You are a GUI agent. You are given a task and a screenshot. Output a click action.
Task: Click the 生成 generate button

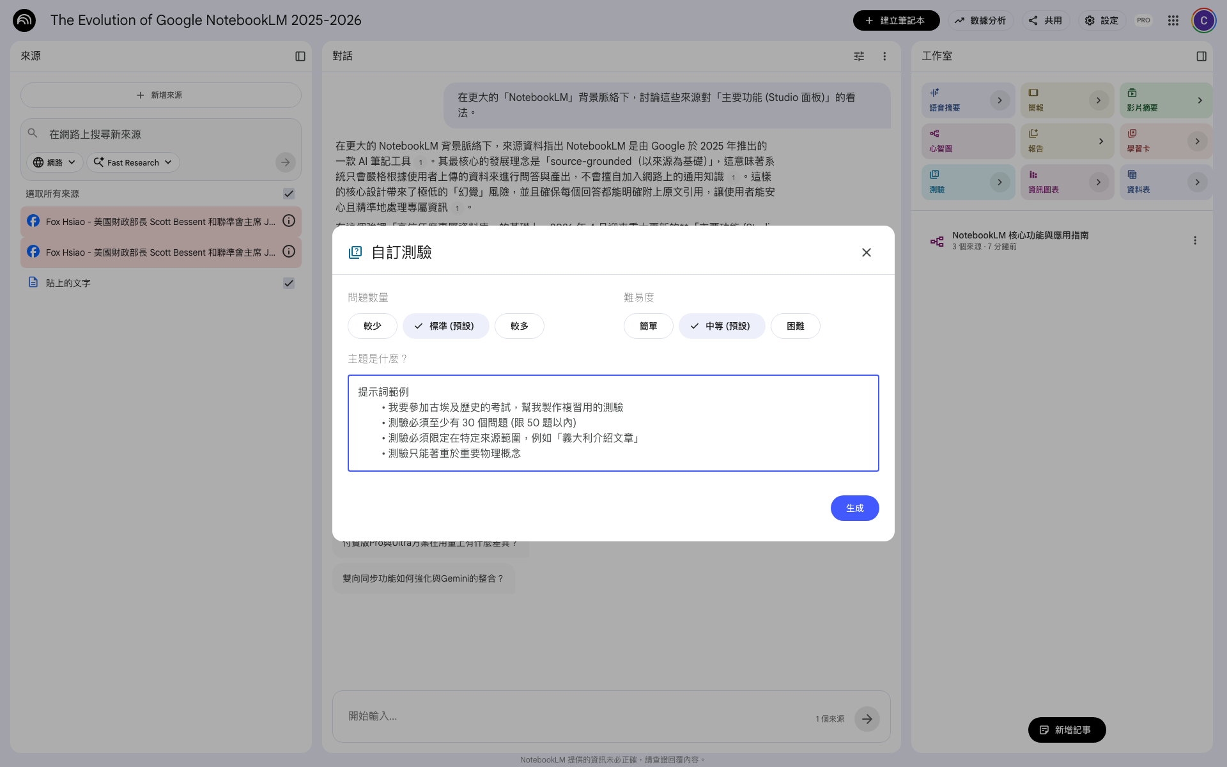point(854,508)
